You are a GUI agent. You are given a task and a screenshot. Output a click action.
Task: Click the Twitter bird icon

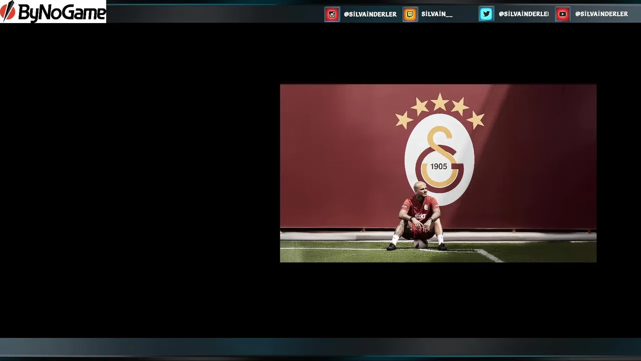tap(486, 14)
